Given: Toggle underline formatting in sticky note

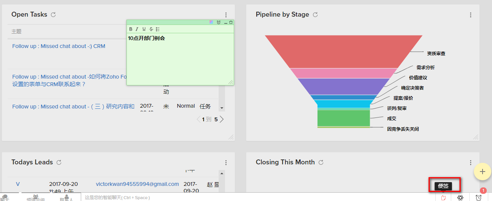Looking at the screenshot, I should pos(144,29).
